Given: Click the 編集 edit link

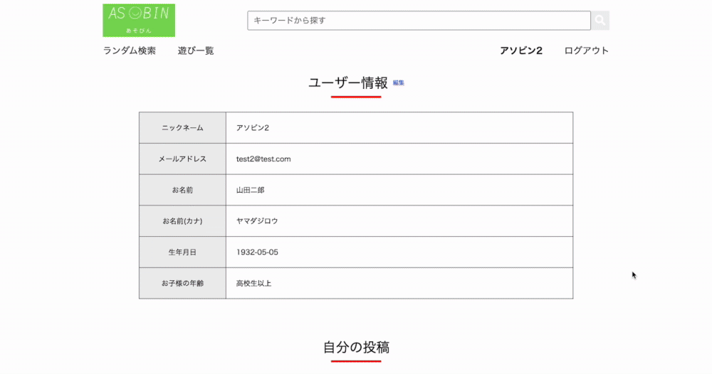Looking at the screenshot, I should click(x=399, y=83).
